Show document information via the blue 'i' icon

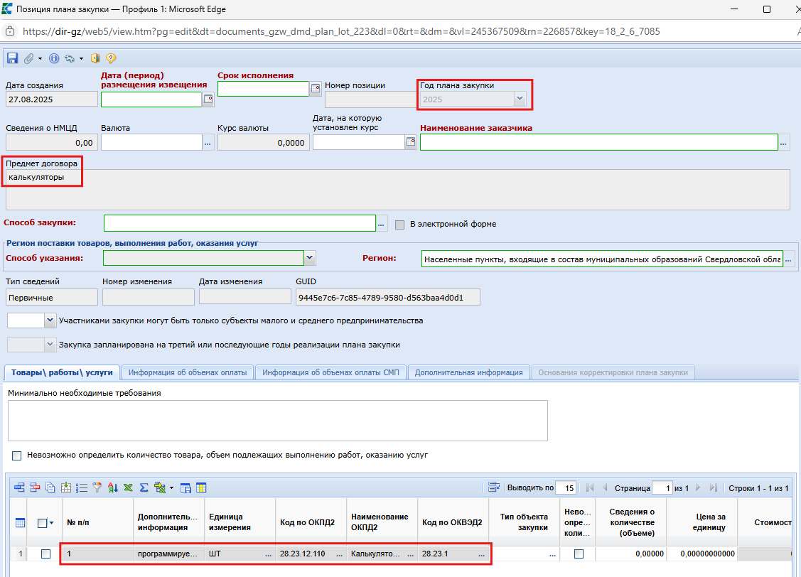pyautogui.click(x=53, y=58)
